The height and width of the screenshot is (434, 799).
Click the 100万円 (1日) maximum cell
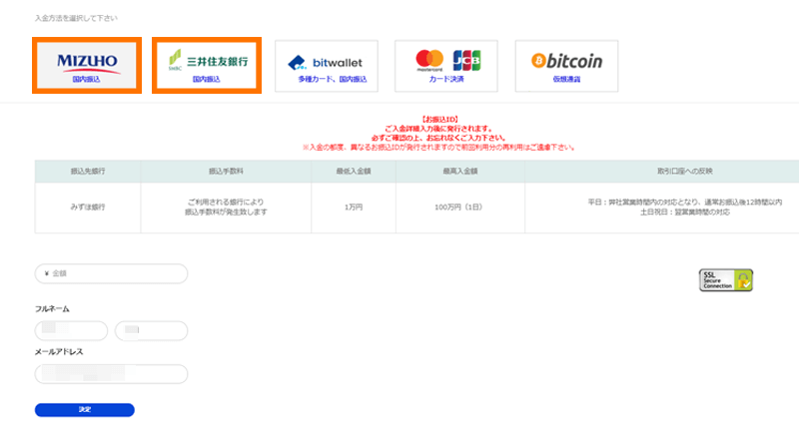pyautogui.click(x=460, y=208)
